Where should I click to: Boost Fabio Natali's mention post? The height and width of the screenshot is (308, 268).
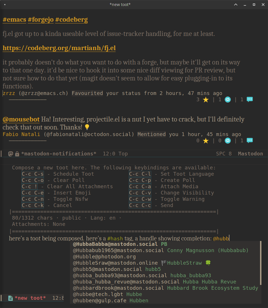pos(227,141)
